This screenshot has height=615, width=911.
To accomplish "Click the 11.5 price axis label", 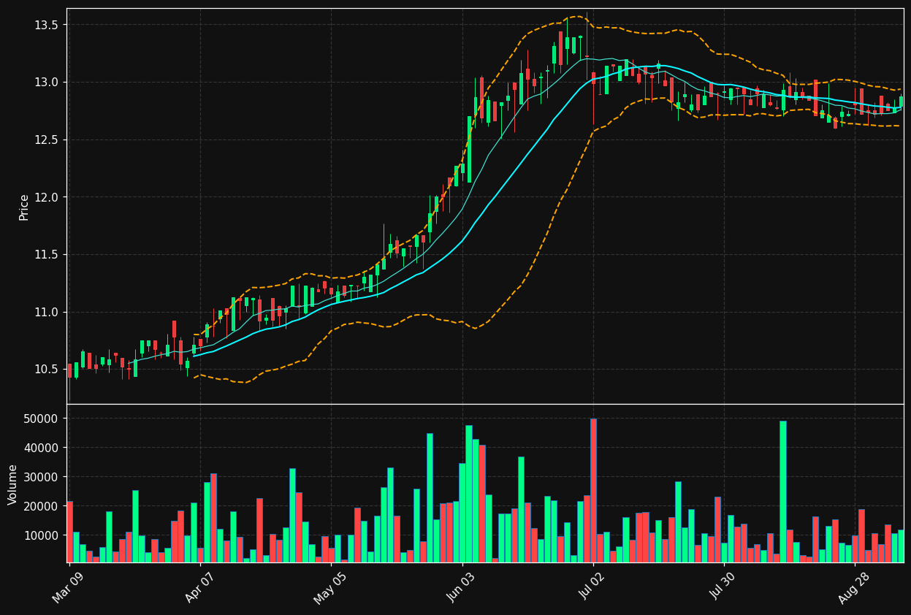I will coord(47,255).
